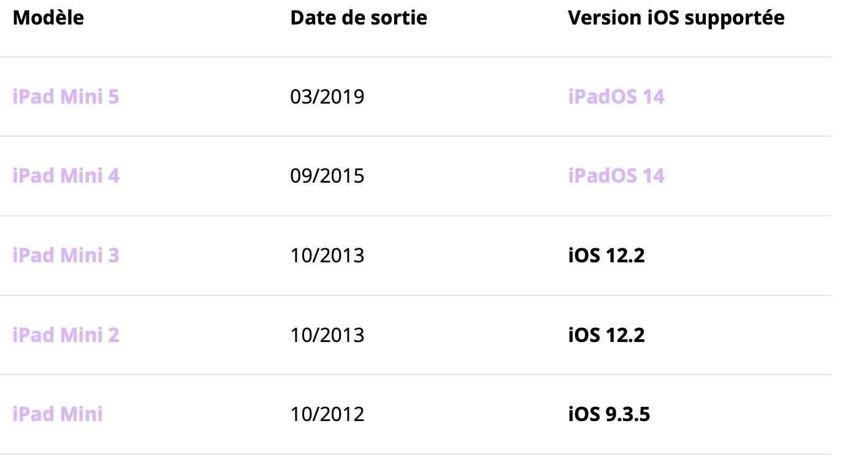Click iOS 12.2 in the iPad Mini 2 row
Screen dimensions: 851x456
point(606,335)
